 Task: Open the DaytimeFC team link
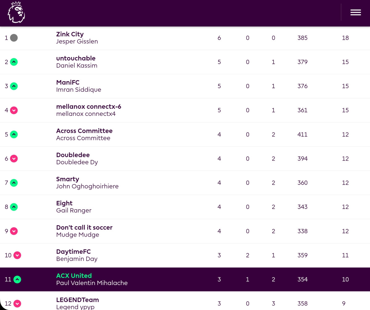(x=73, y=251)
